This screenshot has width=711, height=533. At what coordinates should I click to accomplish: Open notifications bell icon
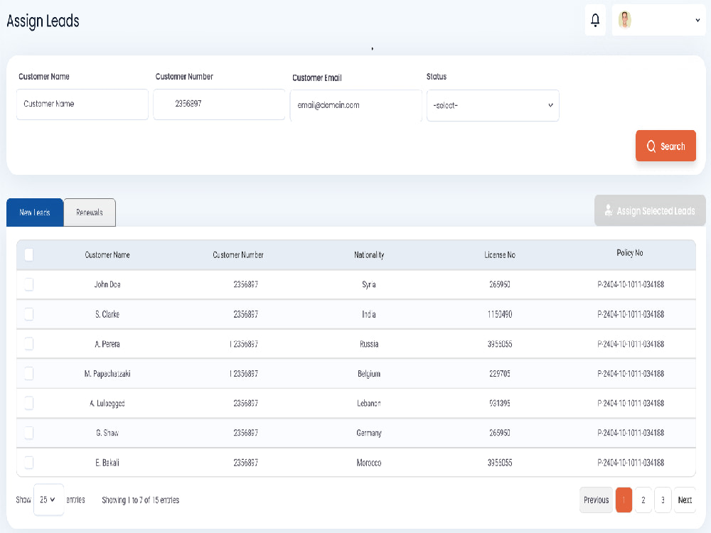(x=595, y=20)
